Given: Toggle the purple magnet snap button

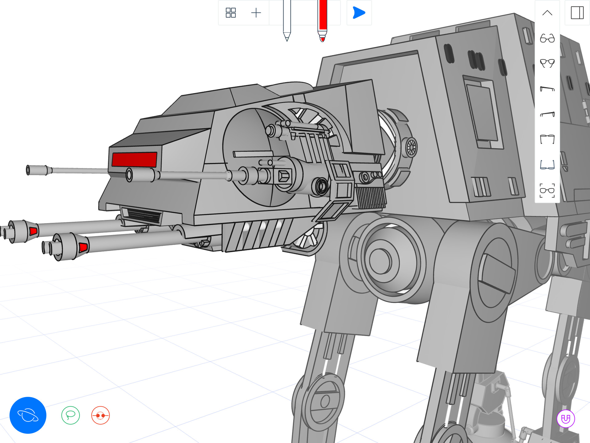Looking at the screenshot, I should [x=566, y=419].
